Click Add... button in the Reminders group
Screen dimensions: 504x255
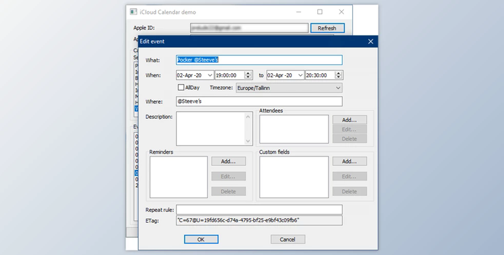(228, 161)
